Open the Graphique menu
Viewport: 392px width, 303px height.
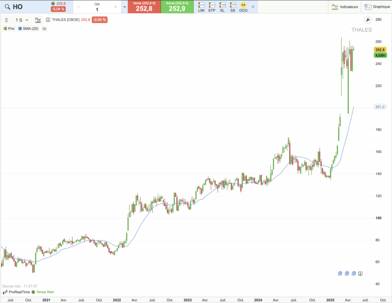(x=377, y=7)
